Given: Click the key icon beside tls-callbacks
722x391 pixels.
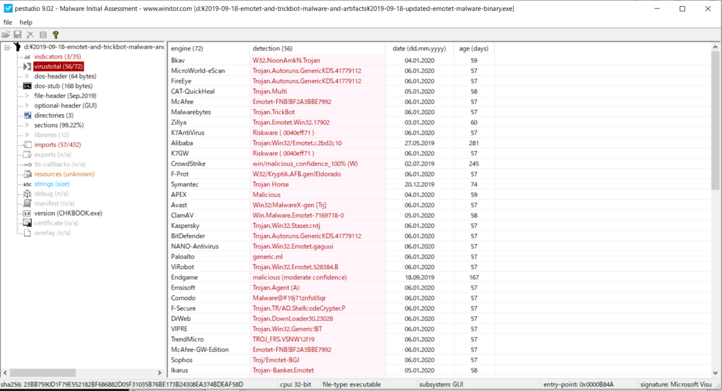Looking at the screenshot, I should pos(27,164).
